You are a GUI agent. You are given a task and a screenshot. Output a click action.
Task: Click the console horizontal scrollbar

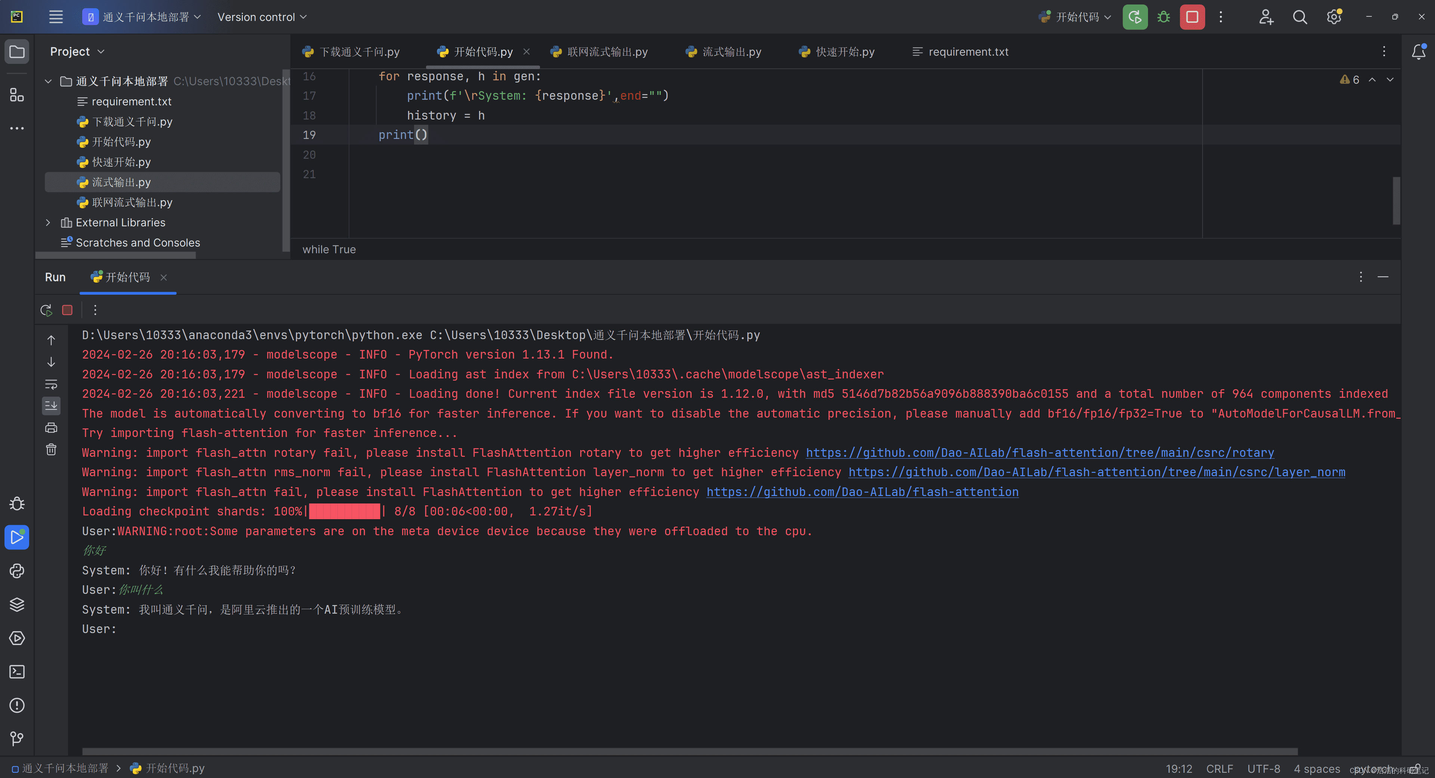tap(689, 751)
